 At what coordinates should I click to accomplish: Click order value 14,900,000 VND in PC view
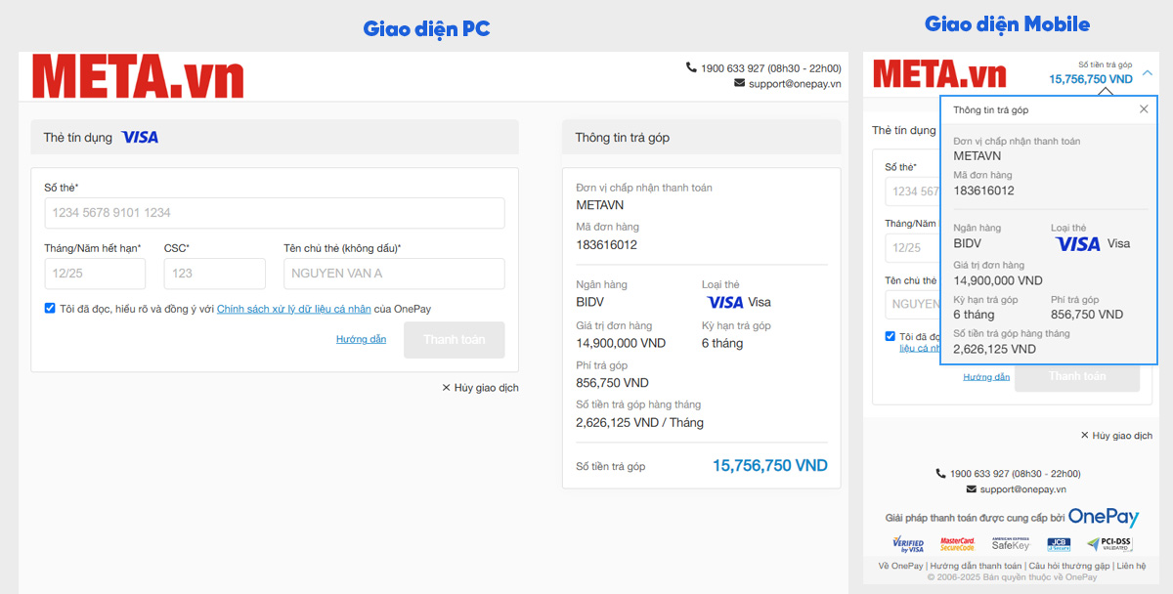(x=621, y=343)
